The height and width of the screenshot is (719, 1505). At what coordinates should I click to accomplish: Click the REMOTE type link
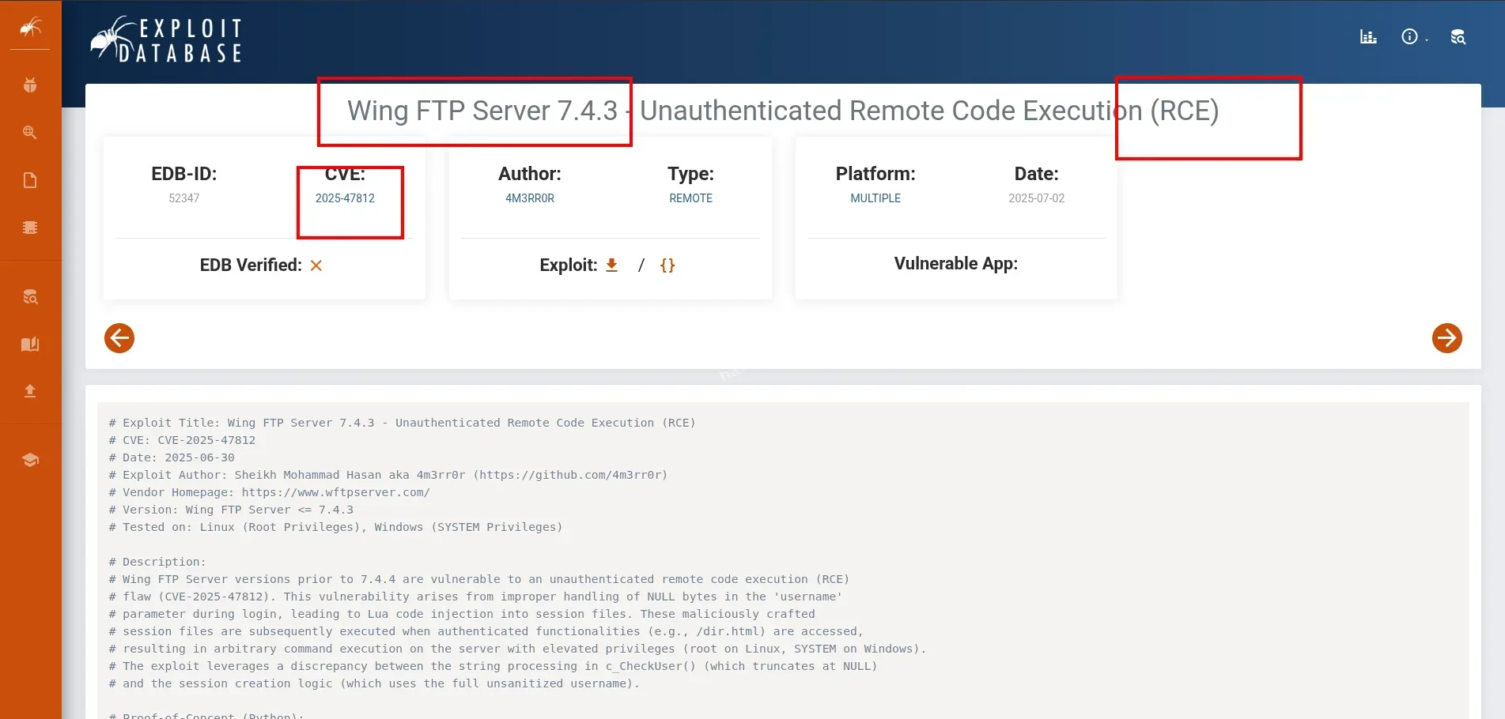click(x=690, y=198)
